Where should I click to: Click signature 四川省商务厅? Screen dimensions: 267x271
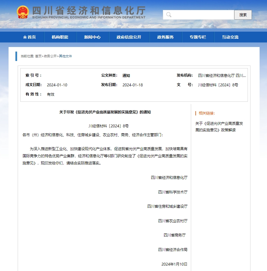[175, 235]
